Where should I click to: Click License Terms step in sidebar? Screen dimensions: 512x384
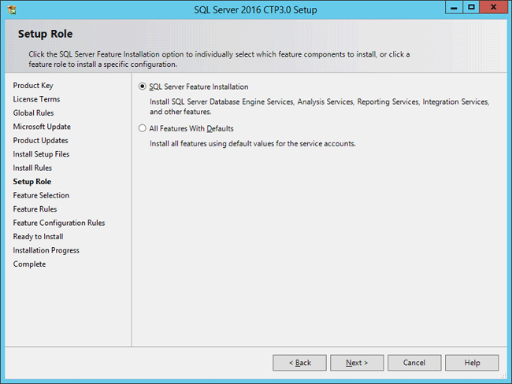coord(36,99)
